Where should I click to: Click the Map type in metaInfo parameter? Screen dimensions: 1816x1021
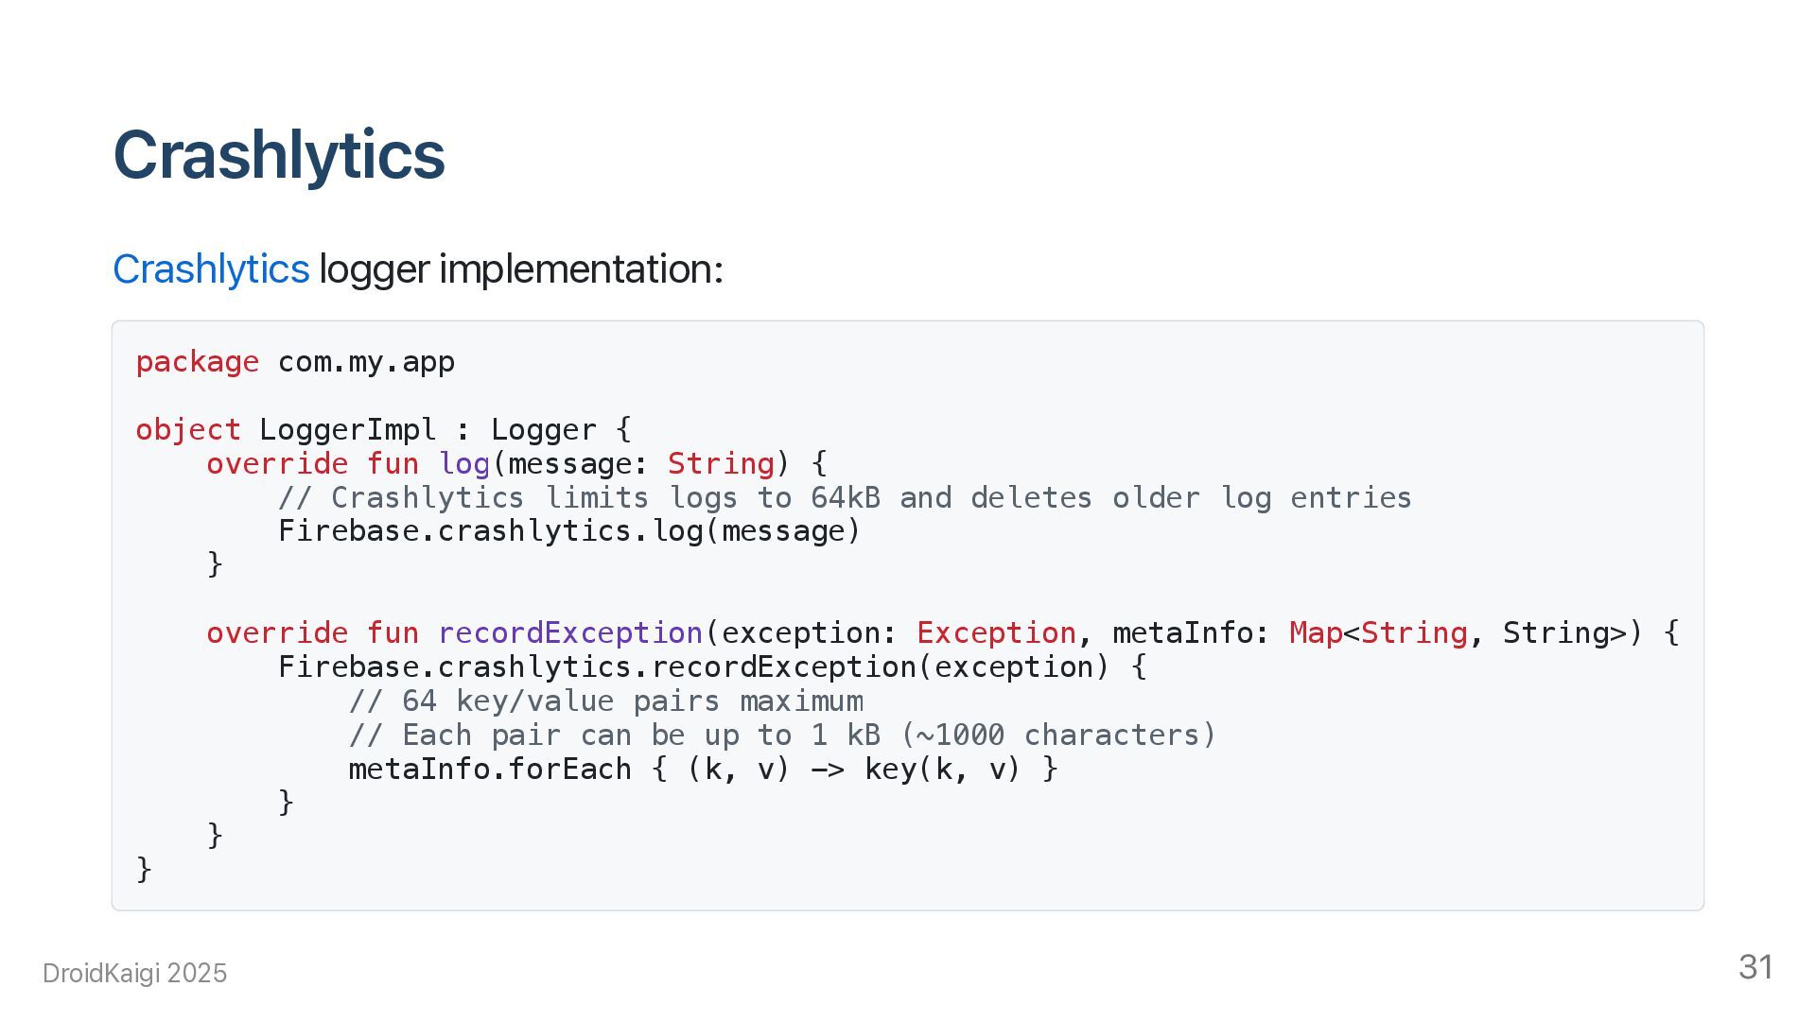pos(1316,633)
